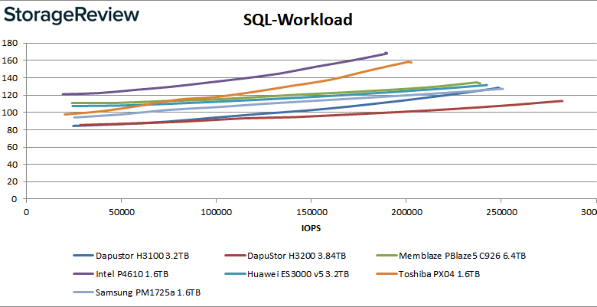Select the SQL-Workload chart title
The image size is (597, 307).
pyautogui.click(x=298, y=20)
